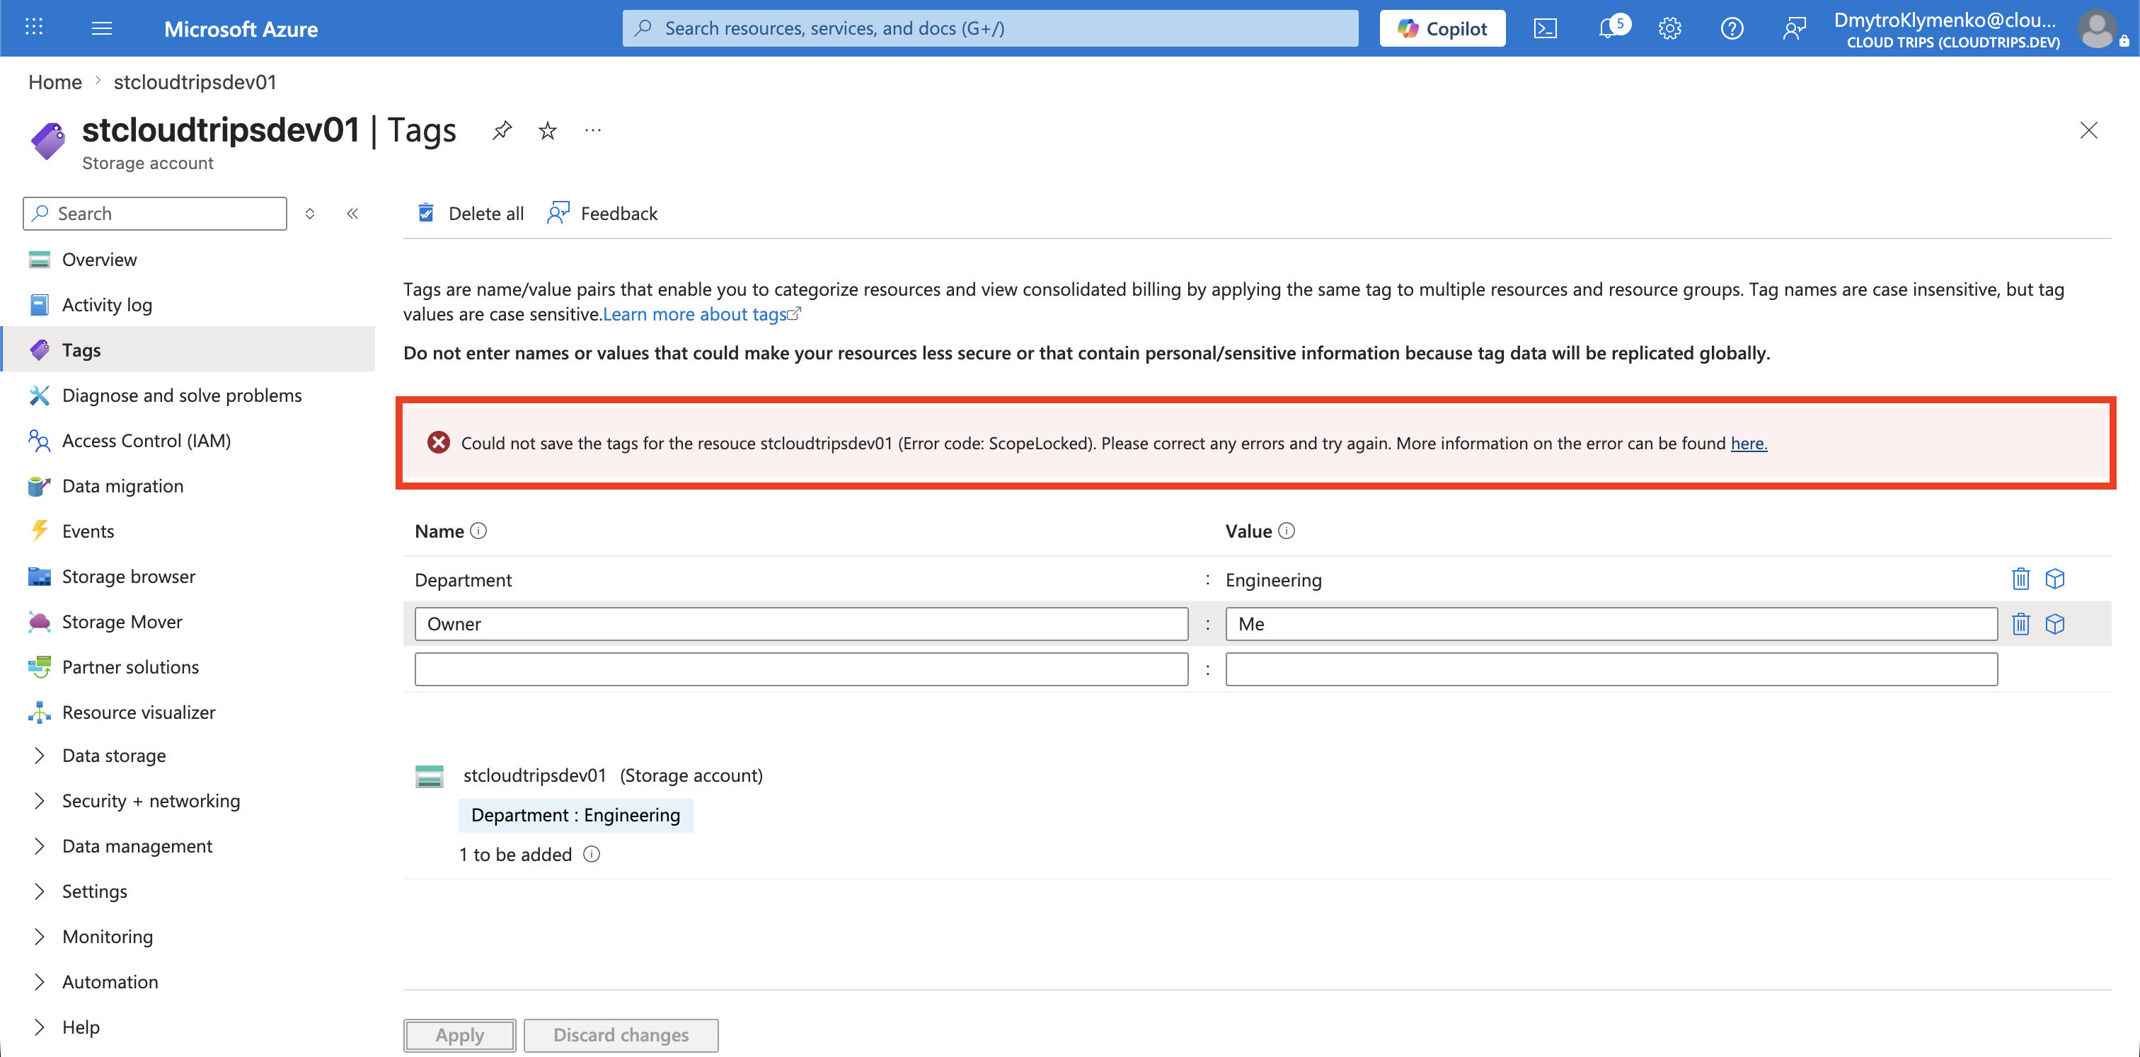Click Department : Engineering tag chip
This screenshot has width=2140, height=1057.
coord(575,814)
